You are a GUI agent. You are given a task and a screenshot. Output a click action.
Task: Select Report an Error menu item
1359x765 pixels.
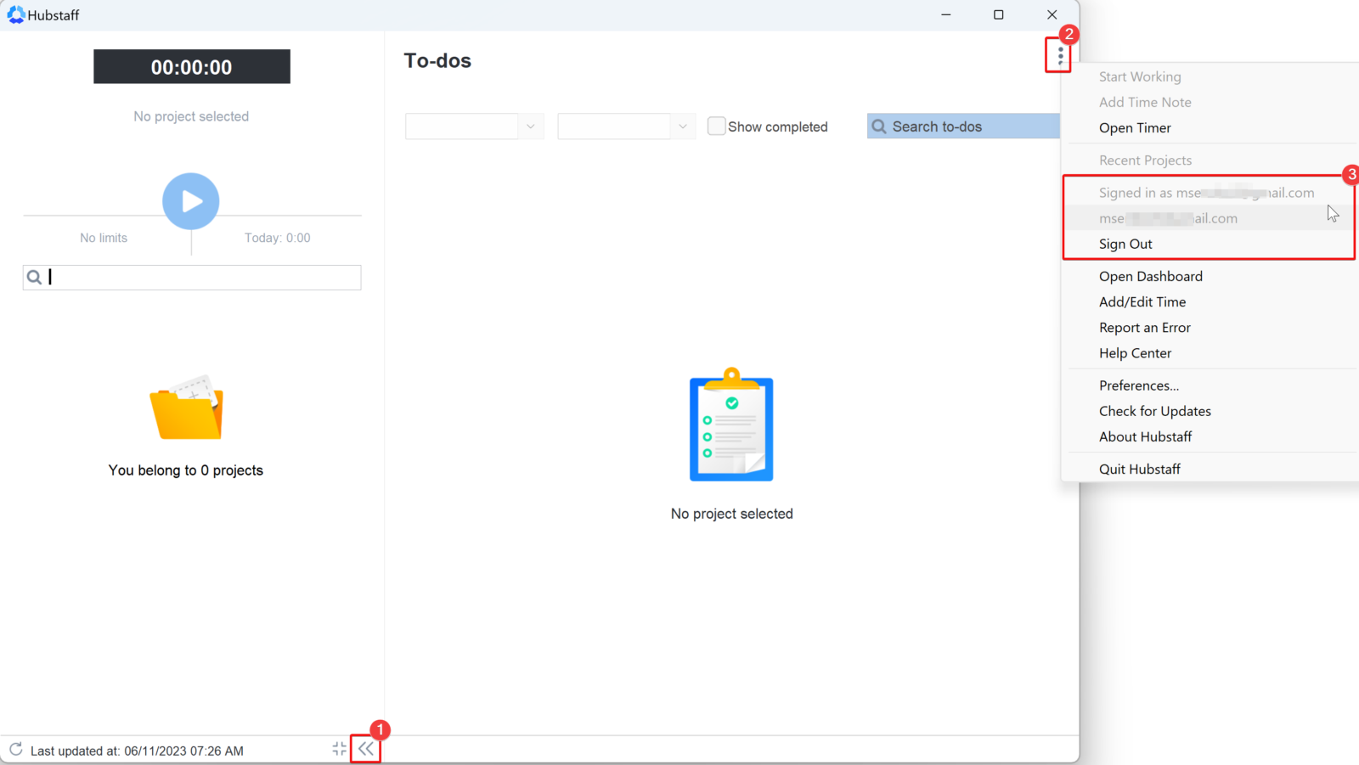[1145, 328]
